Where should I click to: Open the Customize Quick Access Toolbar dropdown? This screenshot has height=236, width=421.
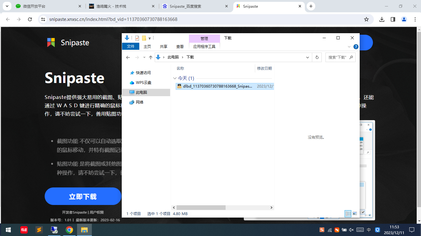[149, 38]
